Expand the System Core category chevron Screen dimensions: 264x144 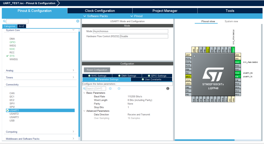click(74, 30)
